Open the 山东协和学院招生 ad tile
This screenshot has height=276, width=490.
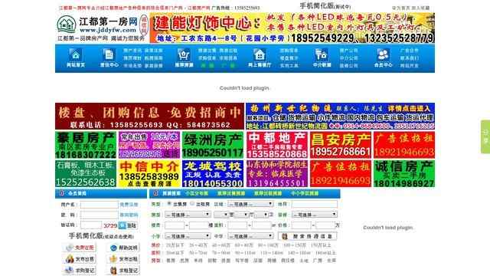pyautogui.click(x=277, y=174)
